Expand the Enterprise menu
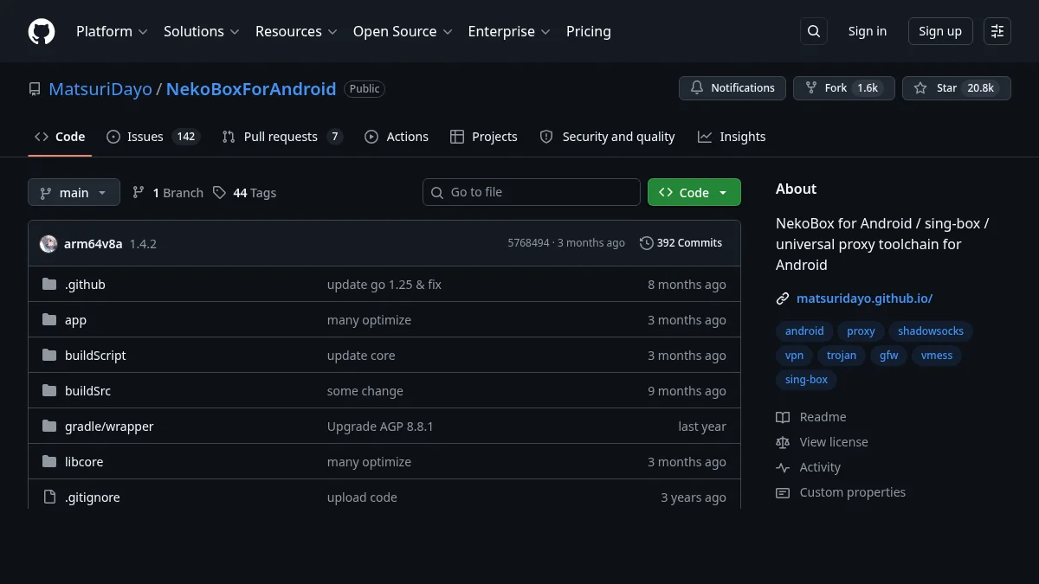The width and height of the screenshot is (1039, 584). pyautogui.click(x=509, y=31)
